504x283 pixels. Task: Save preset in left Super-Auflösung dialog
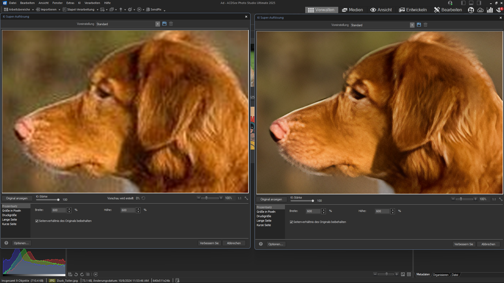coord(164,24)
